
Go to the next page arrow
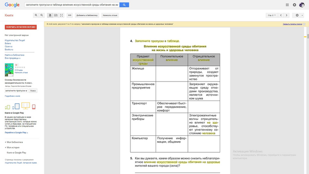click(286, 15)
